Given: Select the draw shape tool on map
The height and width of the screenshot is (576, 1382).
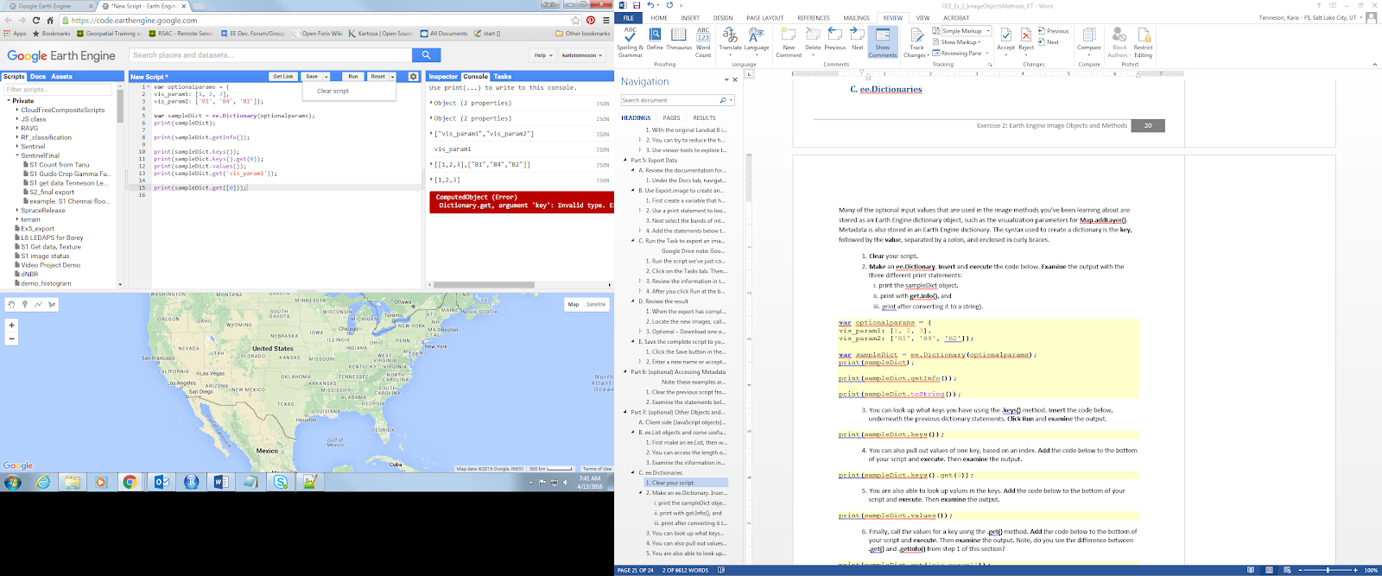Looking at the screenshot, I should click(x=52, y=304).
